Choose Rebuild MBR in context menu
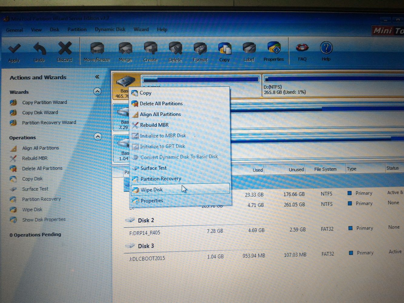404x303 pixels. click(x=179, y=125)
